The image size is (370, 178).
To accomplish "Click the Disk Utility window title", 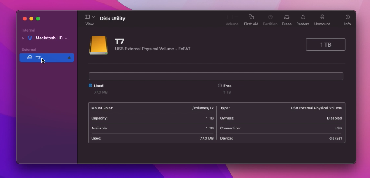I will 113,19.
